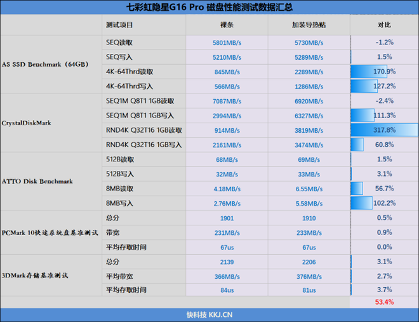Click the AS SSD Benchmark (64GB) group label
This screenshot has height=322, width=419.
click(44, 64)
